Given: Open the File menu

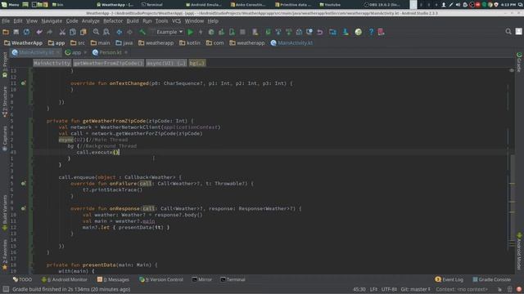Looking at the screenshot, I should pyautogui.click(x=6, y=21).
